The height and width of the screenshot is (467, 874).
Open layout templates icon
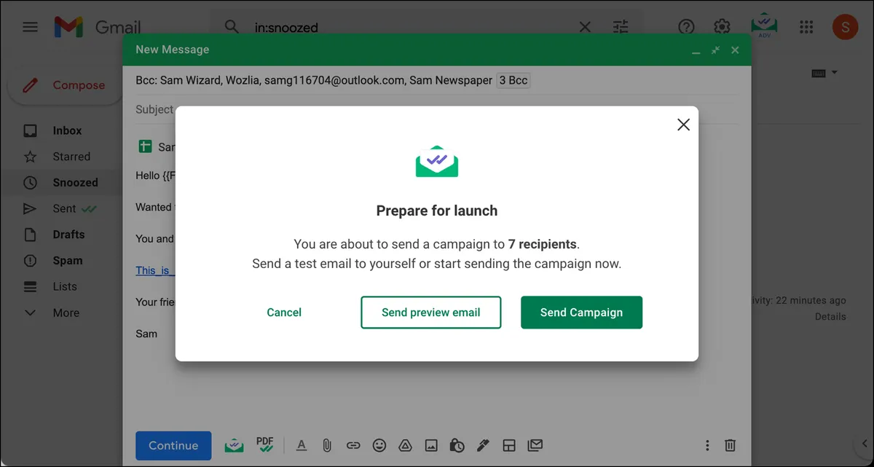coord(509,444)
